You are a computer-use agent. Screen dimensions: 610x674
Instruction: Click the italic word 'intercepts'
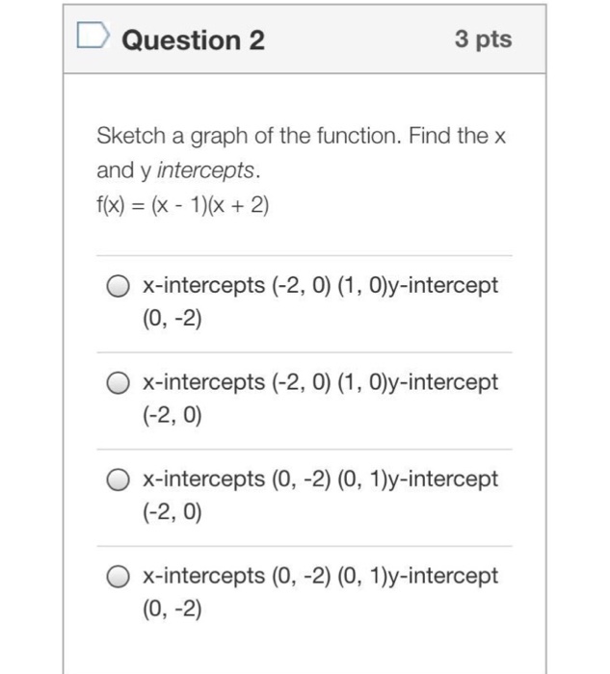(x=205, y=170)
